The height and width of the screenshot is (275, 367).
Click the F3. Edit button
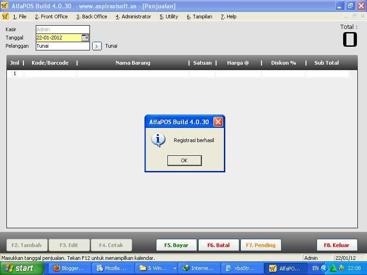[x=69, y=245]
